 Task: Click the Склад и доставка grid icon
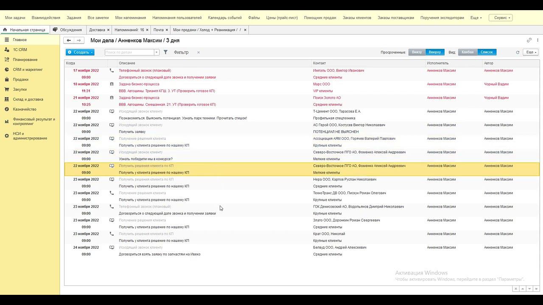7,100
